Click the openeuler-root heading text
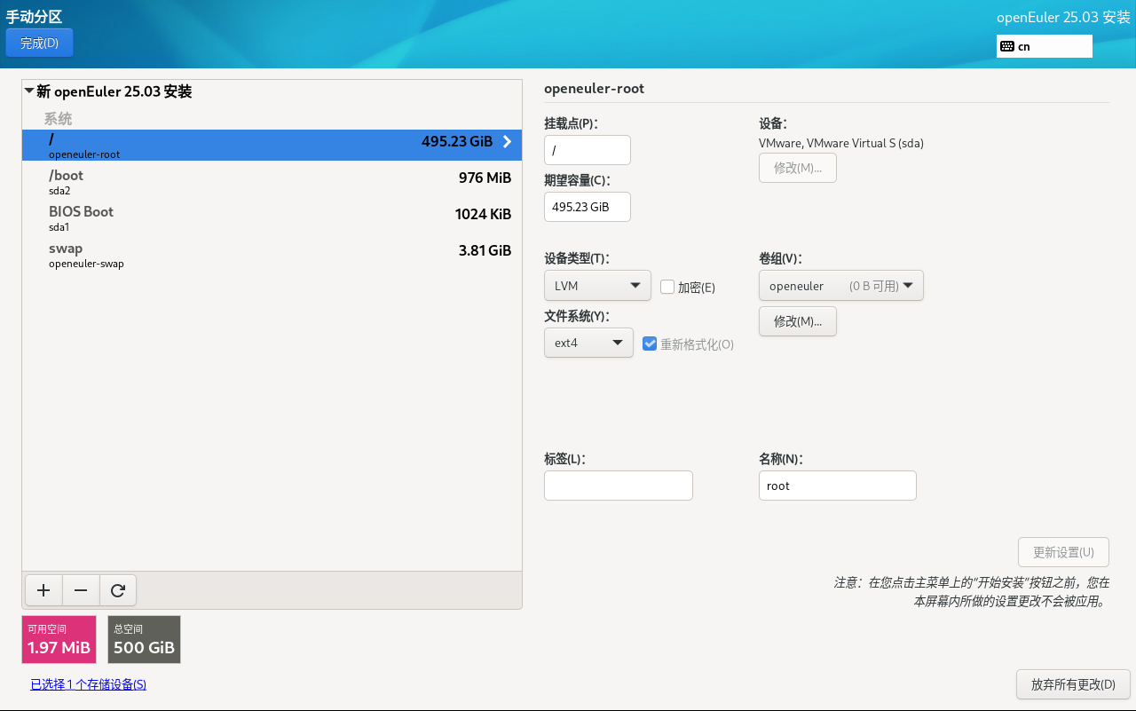 pyautogui.click(x=594, y=89)
